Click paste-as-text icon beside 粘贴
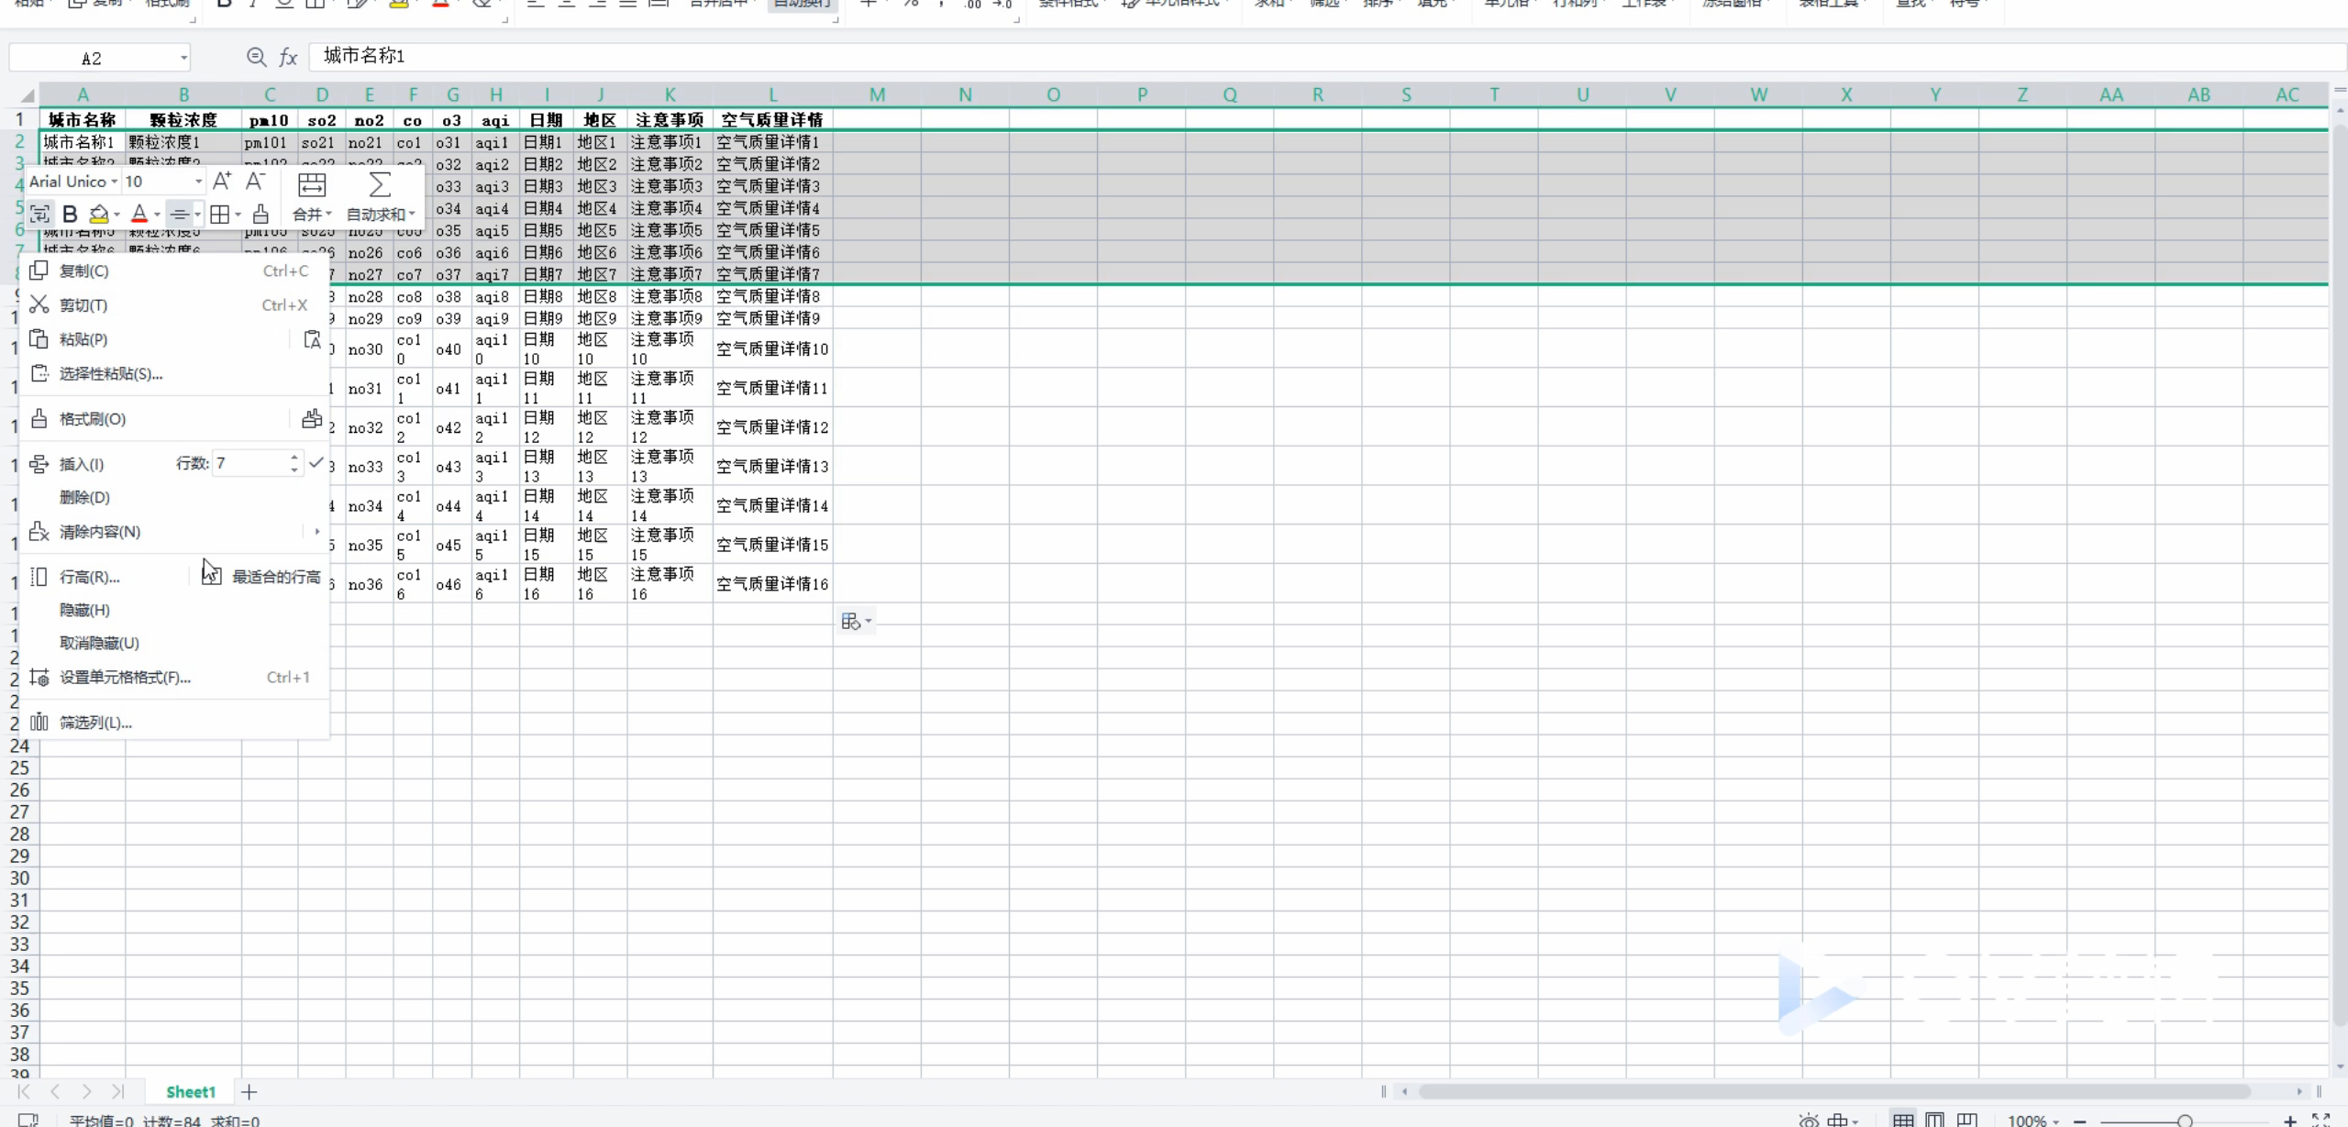The image size is (2348, 1127). [x=312, y=339]
